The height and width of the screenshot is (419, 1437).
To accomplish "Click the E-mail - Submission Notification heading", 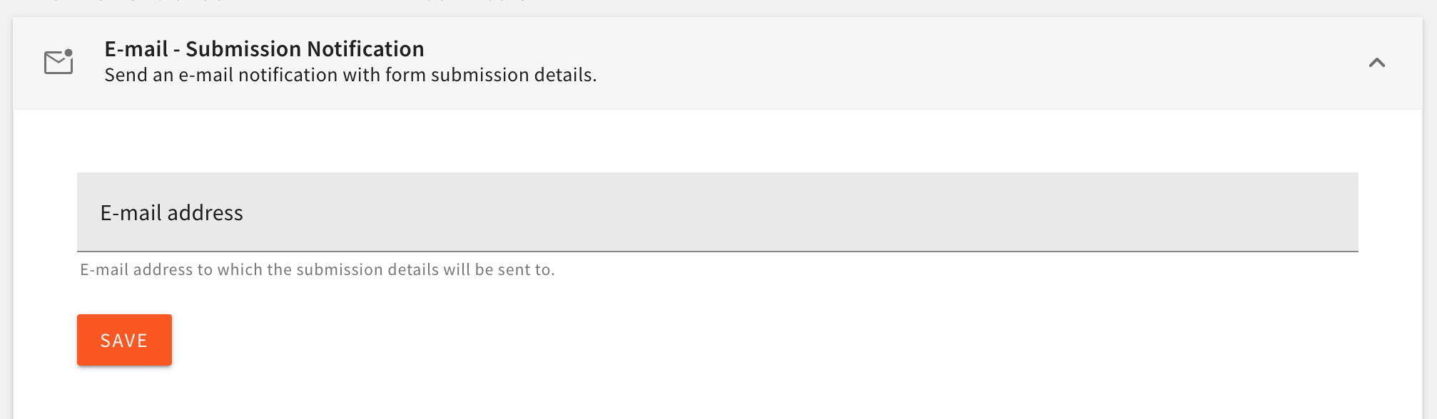I will 265,48.
